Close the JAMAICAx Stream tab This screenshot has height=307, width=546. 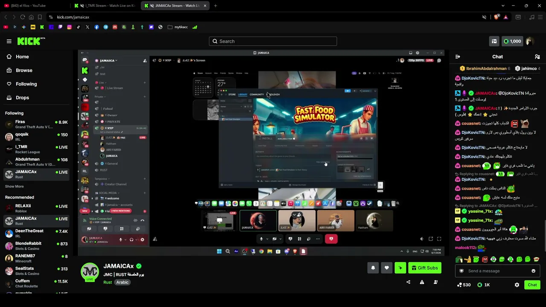tap(205, 6)
